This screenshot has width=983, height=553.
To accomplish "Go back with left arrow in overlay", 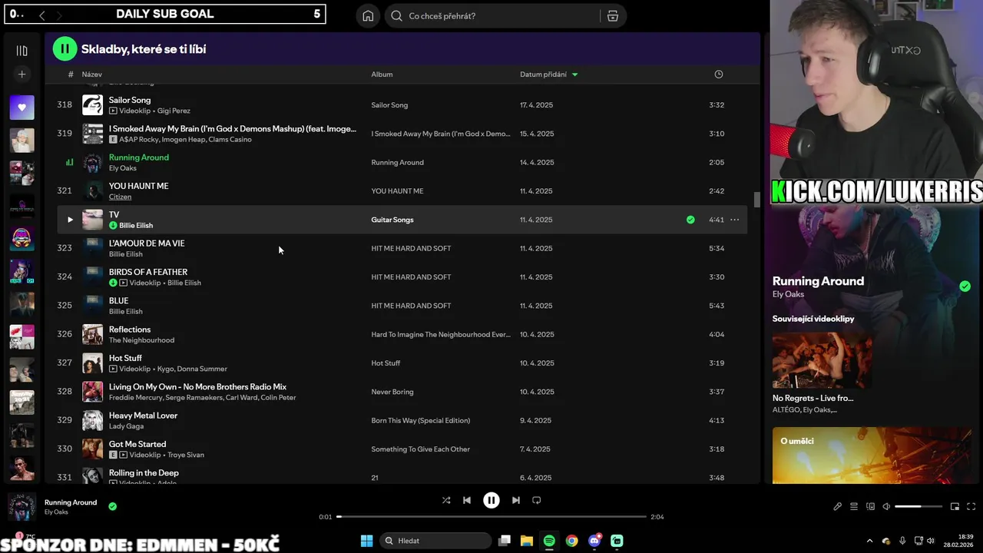I will pyautogui.click(x=42, y=15).
